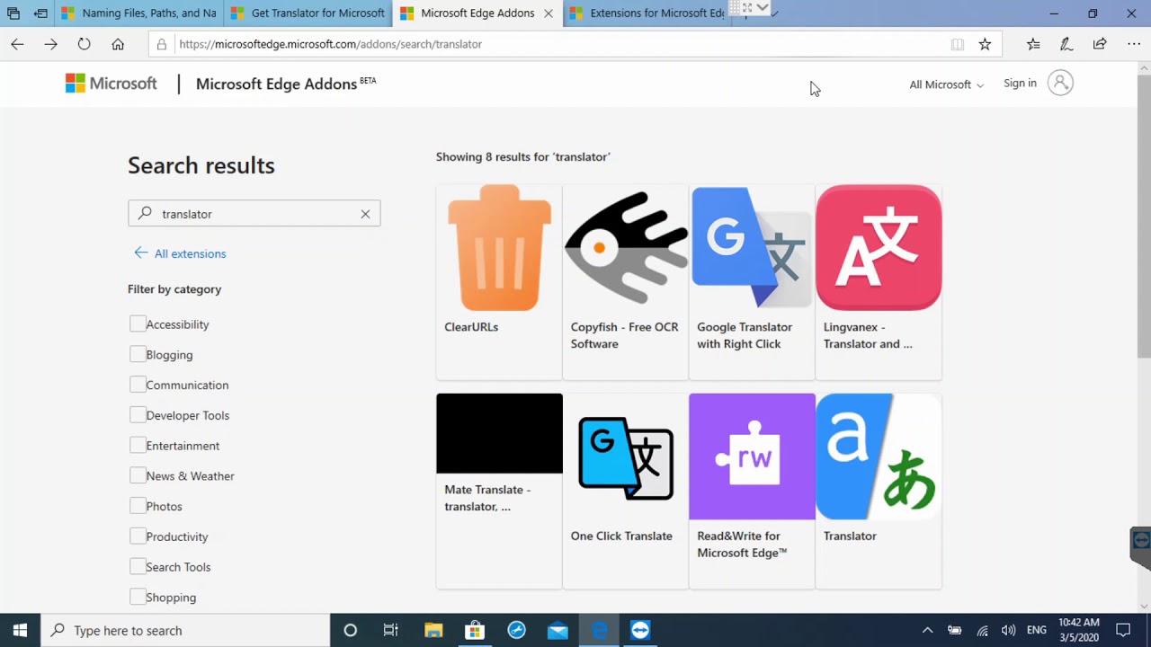Open Google Translator with Right Click icon
1151x647 pixels.
(752, 248)
